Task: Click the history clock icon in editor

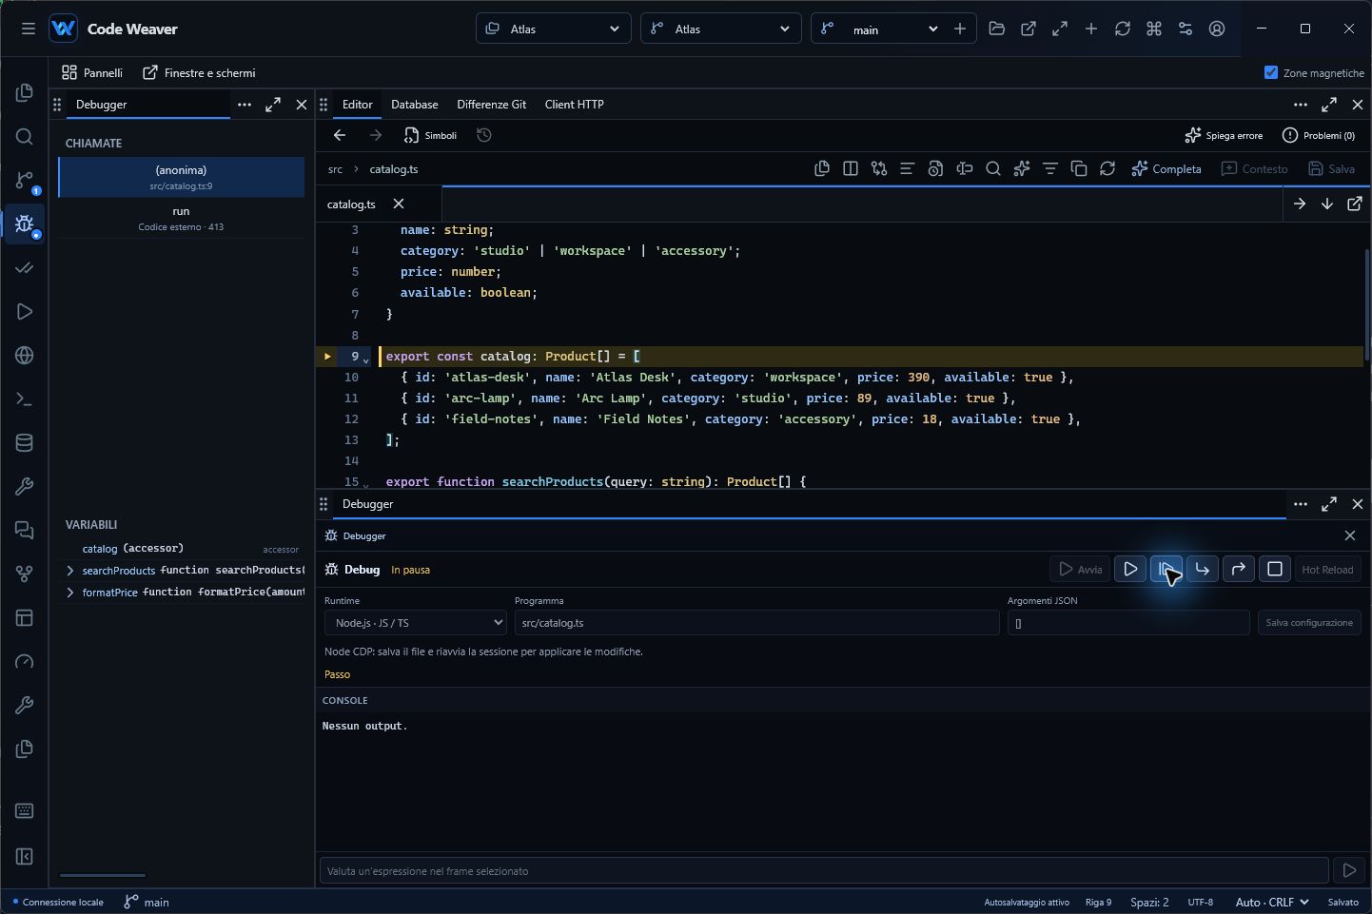Action: tap(484, 136)
